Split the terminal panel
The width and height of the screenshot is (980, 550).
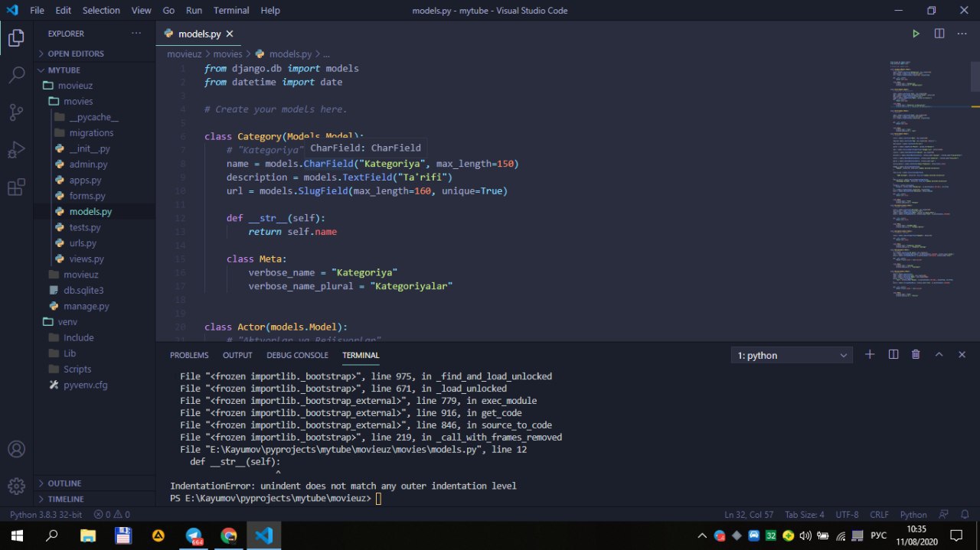(x=893, y=354)
